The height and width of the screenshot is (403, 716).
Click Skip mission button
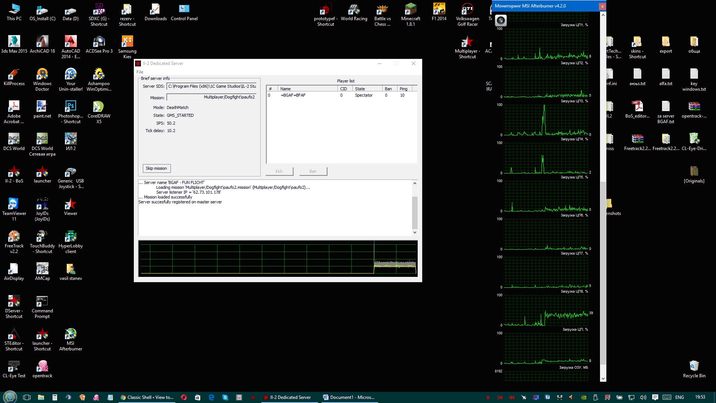pos(156,168)
